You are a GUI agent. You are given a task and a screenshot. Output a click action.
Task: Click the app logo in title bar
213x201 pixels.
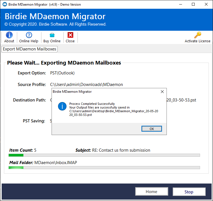pyautogui.click(x=5, y=4)
